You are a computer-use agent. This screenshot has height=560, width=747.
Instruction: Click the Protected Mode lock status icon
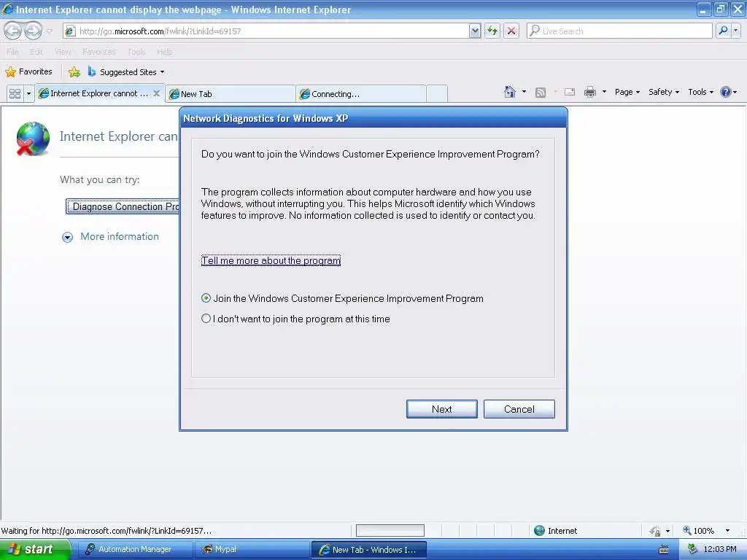pos(655,531)
